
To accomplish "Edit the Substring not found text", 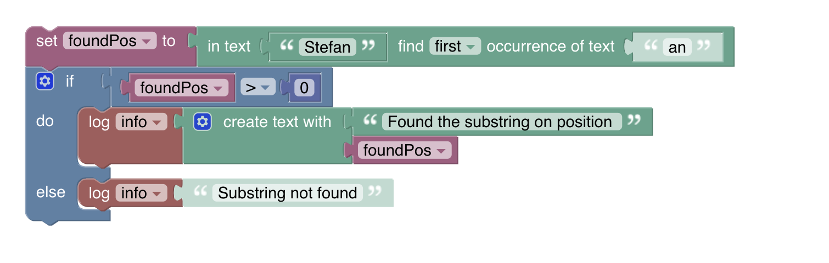I will [x=288, y=193].
